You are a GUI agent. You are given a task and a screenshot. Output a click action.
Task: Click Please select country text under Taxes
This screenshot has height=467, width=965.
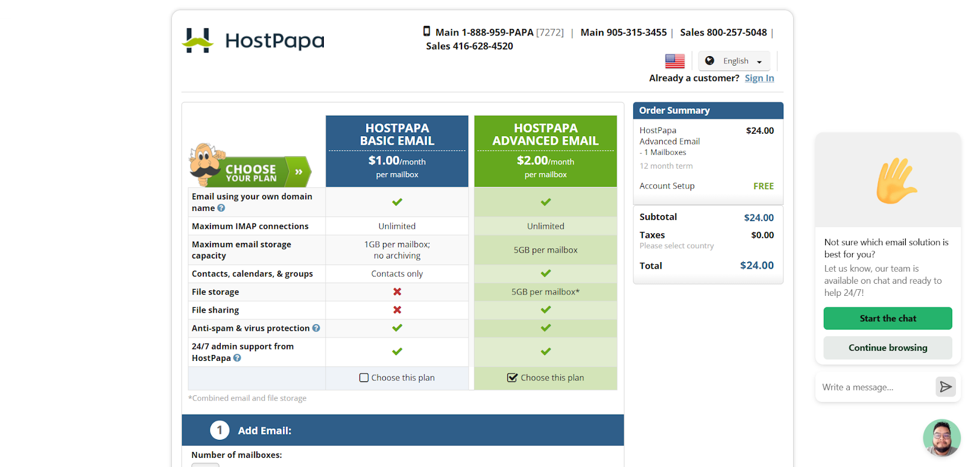coord(677,246)
